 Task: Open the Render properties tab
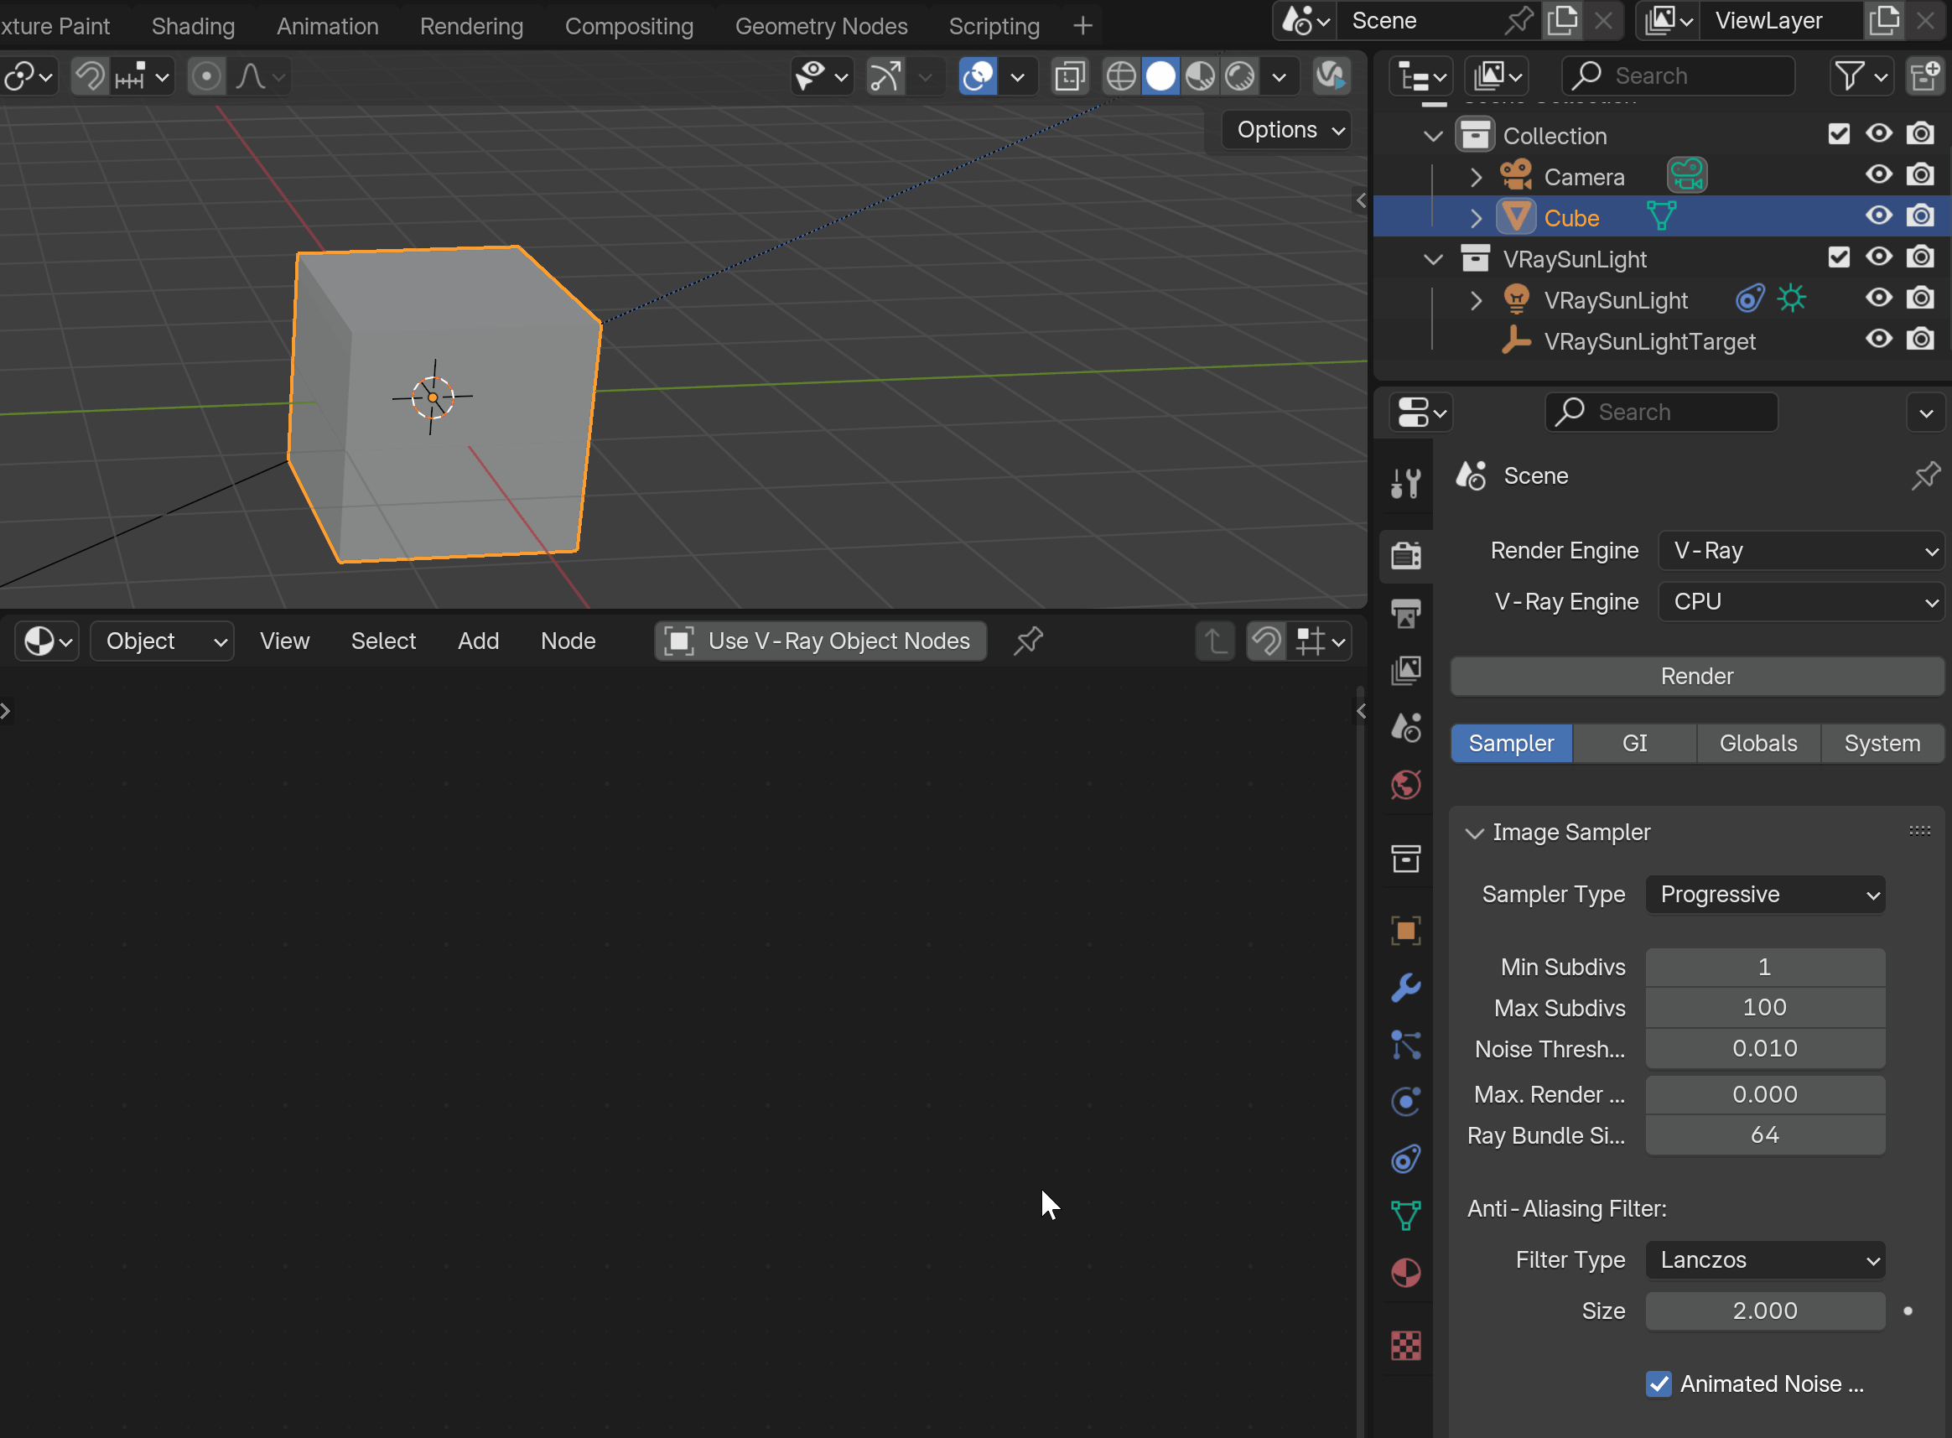(x=1405, y=555)
